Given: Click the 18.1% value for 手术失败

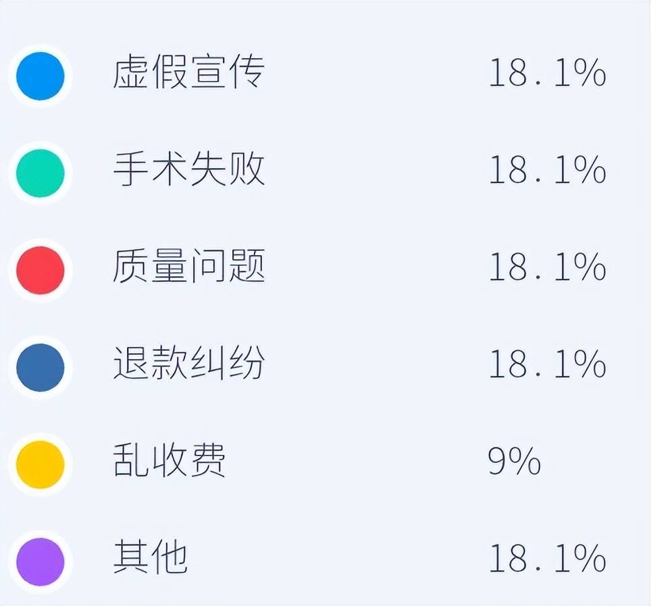Looking at the screenshot, I should point(547,170).
